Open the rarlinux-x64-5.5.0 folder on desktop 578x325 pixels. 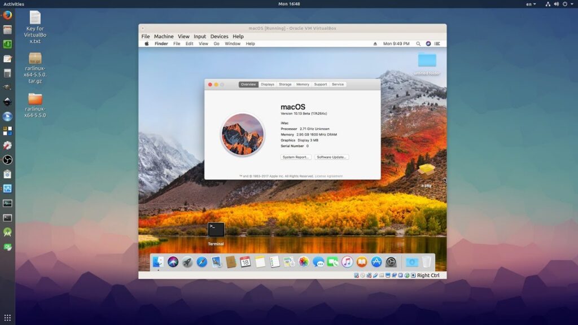(35, 106)
